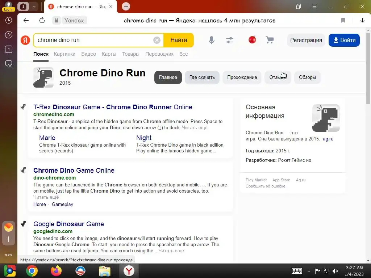Open the dino-chrome.com URL link
The width and height of the screenshot is (371, 278).
(x=54, y=178)
